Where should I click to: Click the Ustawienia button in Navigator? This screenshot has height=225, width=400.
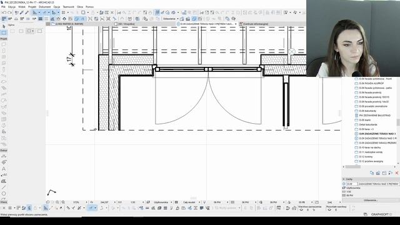pos(371,200)
